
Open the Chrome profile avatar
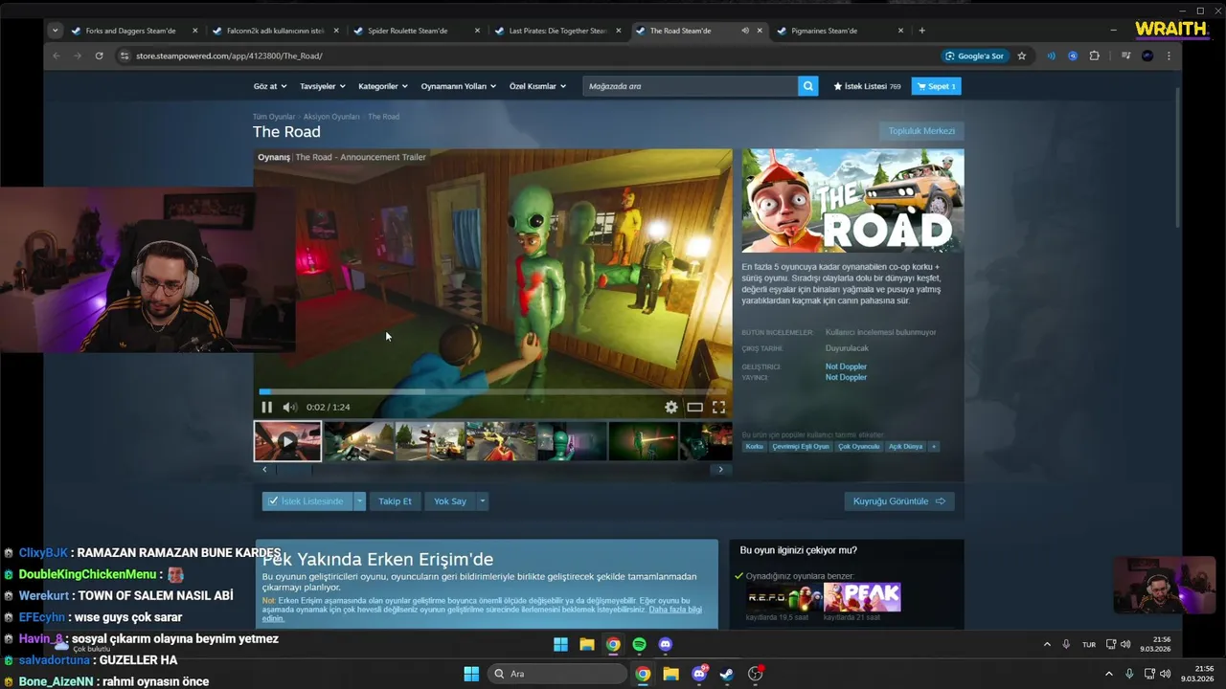1147,56
